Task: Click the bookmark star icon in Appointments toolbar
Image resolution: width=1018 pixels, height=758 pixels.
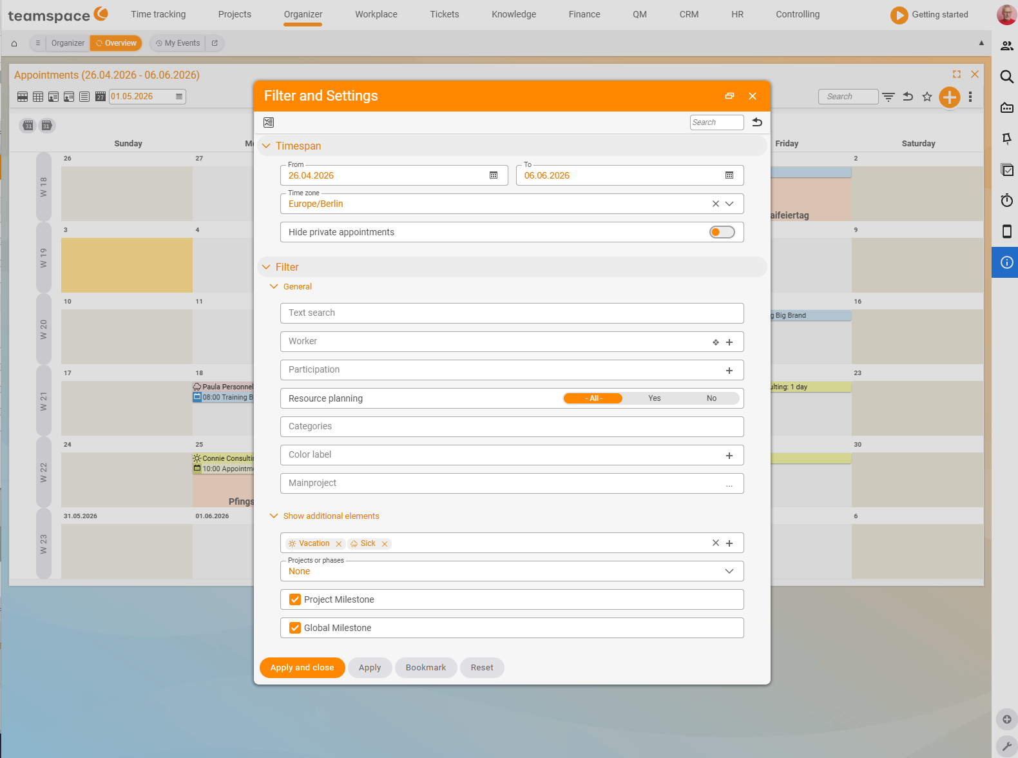Action: pyautogui.click(x=927, y=97)
